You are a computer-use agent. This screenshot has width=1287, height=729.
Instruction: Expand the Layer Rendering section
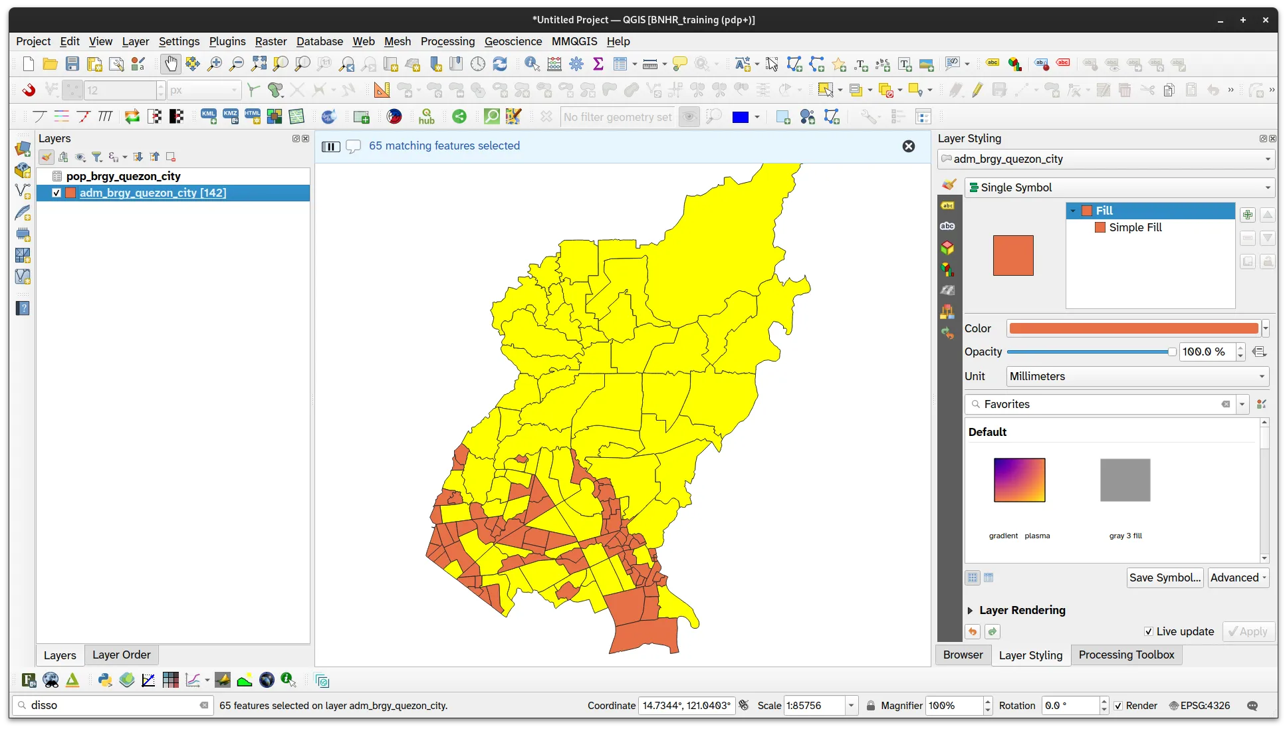1022,610
